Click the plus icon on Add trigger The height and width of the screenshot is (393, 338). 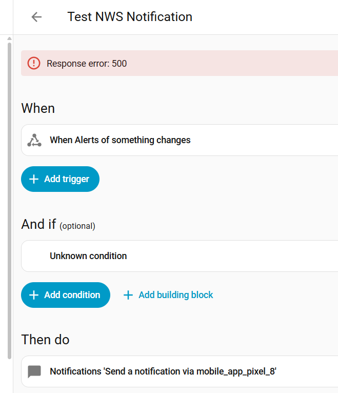[34, 179]
